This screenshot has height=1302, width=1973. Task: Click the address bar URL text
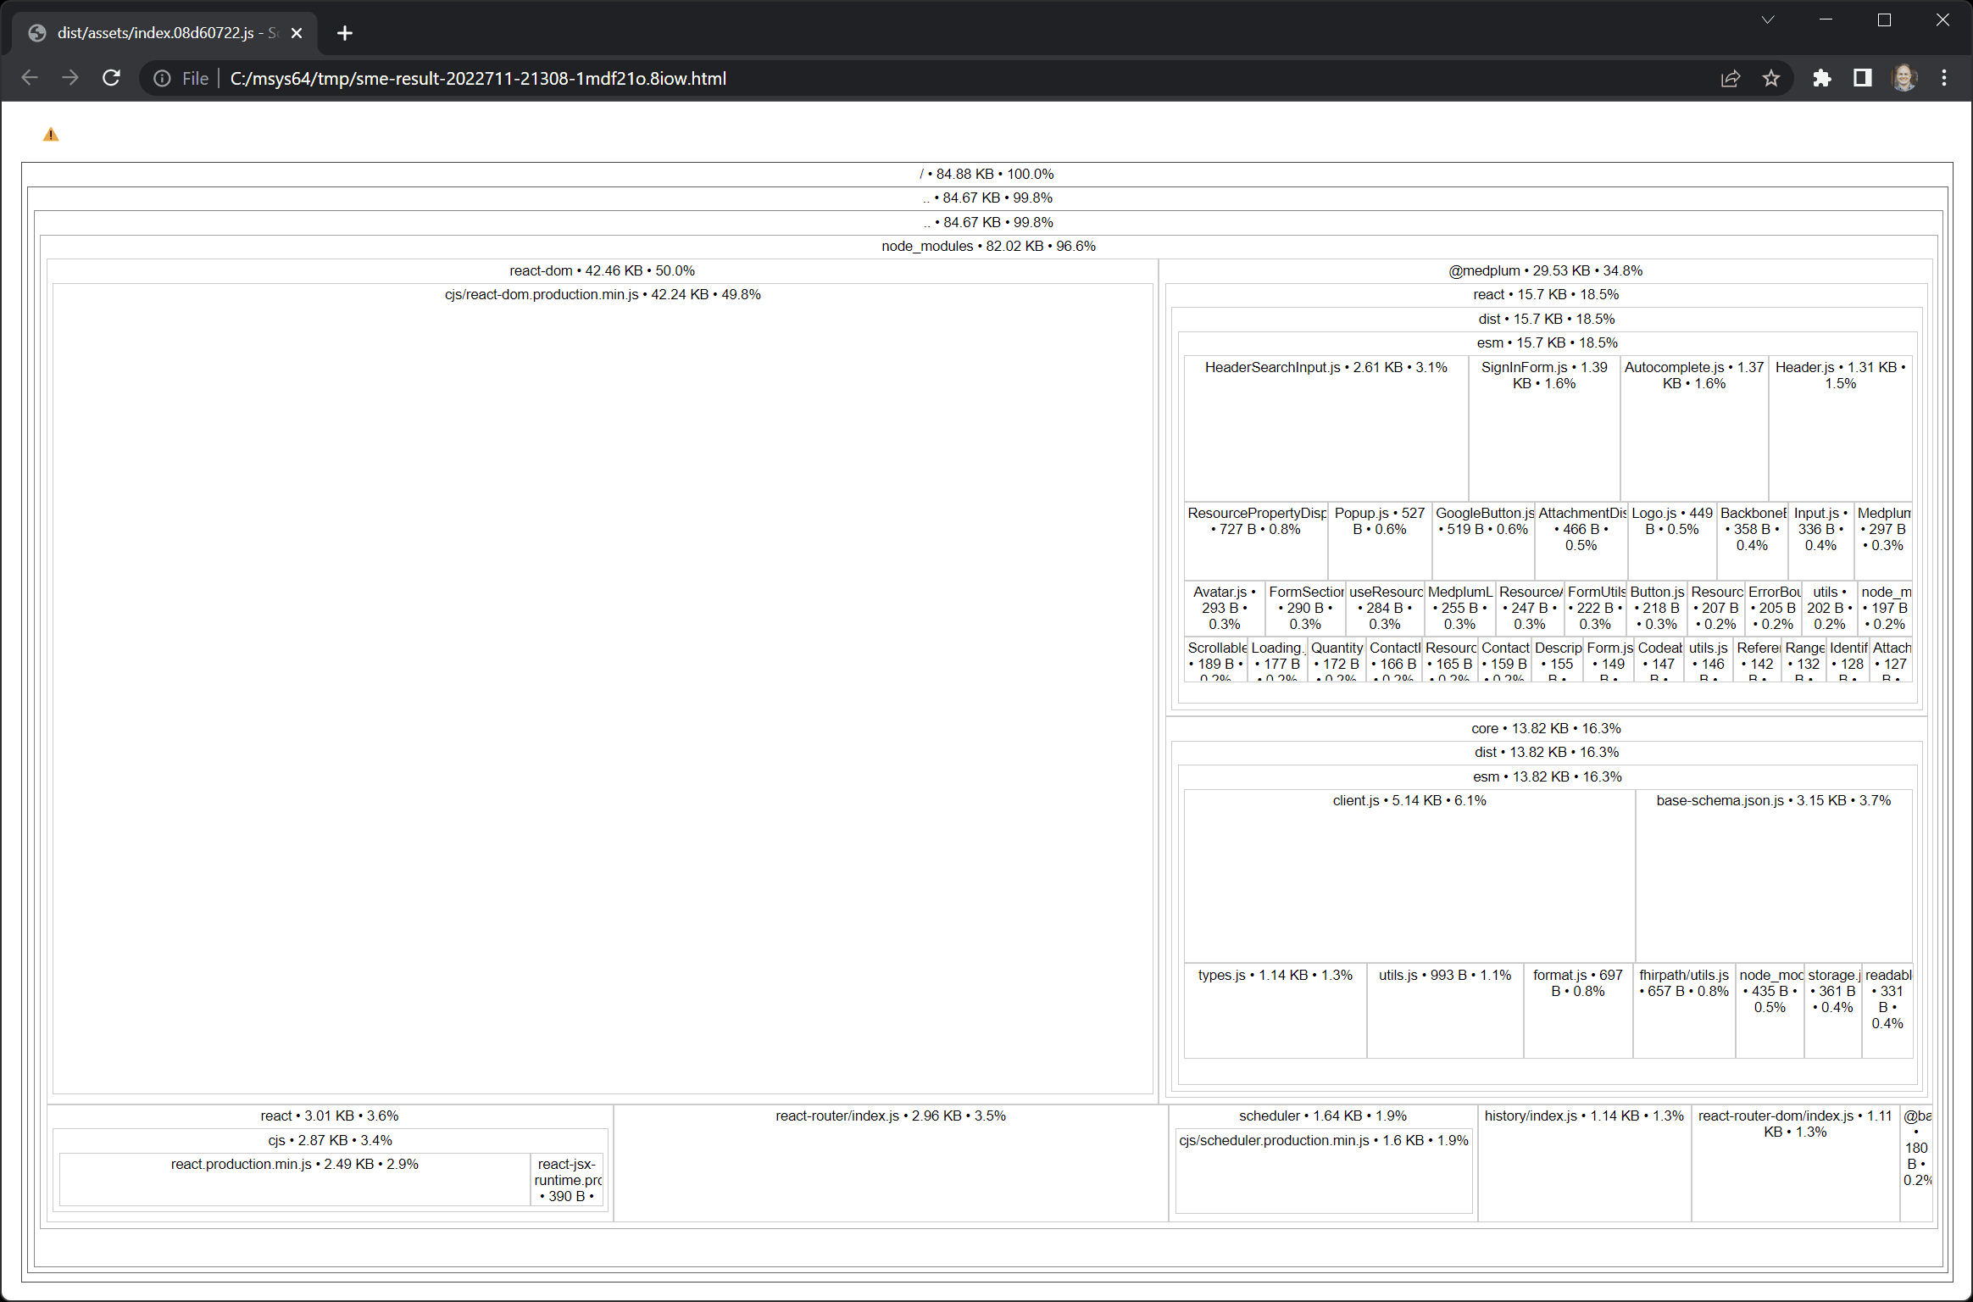click(478, 78)
